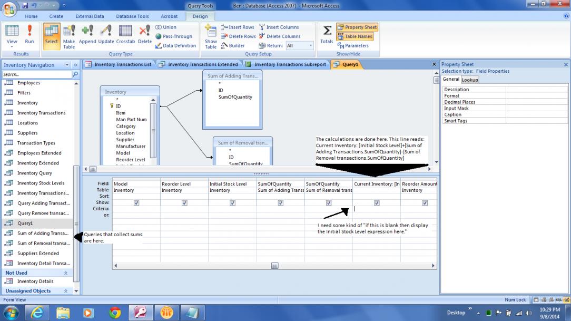This screenshot has width=571, height=321.
Task: Delete Rows from the query grid
Action: (x=238, y=36)
